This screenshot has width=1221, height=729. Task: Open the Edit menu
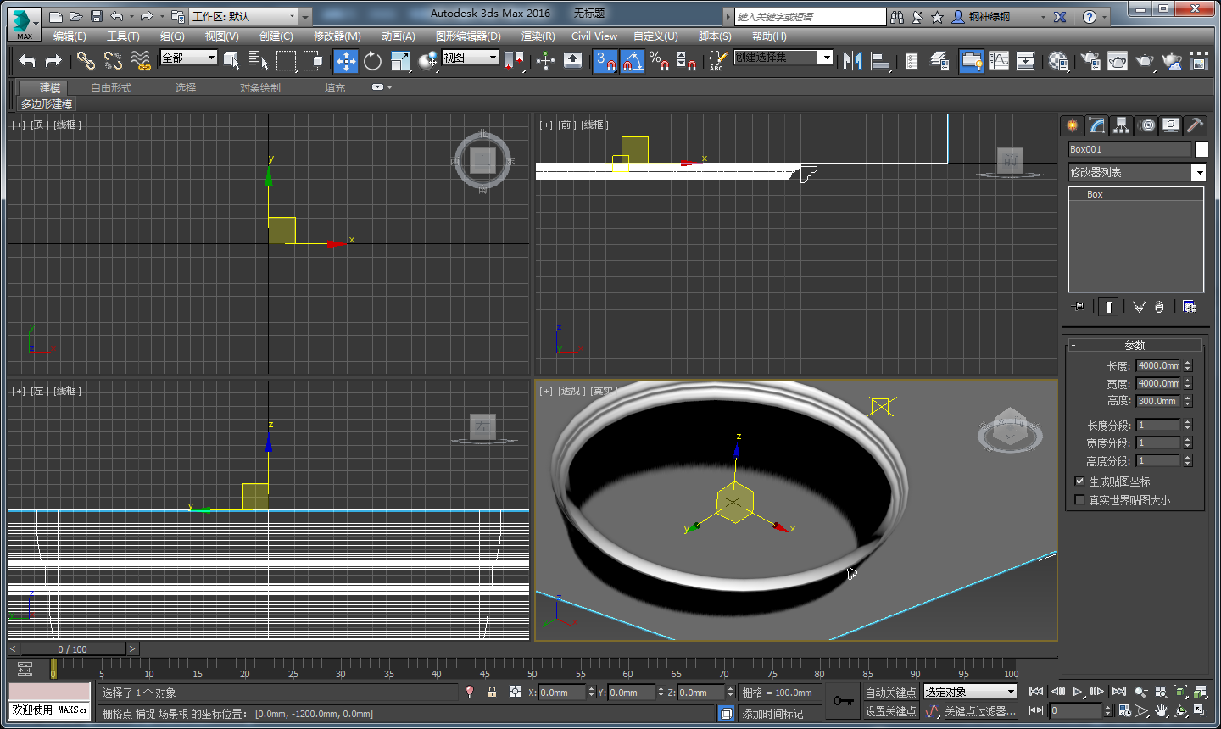70,36
